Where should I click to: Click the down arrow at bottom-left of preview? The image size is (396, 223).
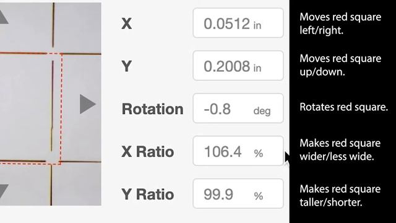click(x=4, y=191)
